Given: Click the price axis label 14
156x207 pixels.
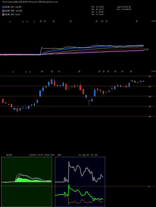Looking at the screenshot, I should click(150, 97).
